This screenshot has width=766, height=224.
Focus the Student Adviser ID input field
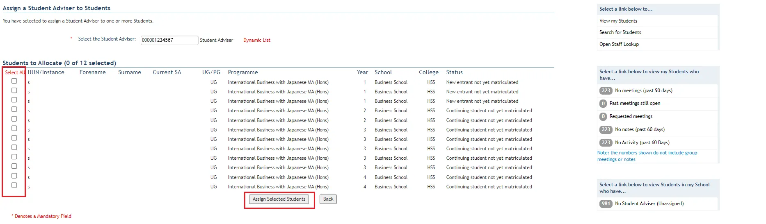point(169,40)
